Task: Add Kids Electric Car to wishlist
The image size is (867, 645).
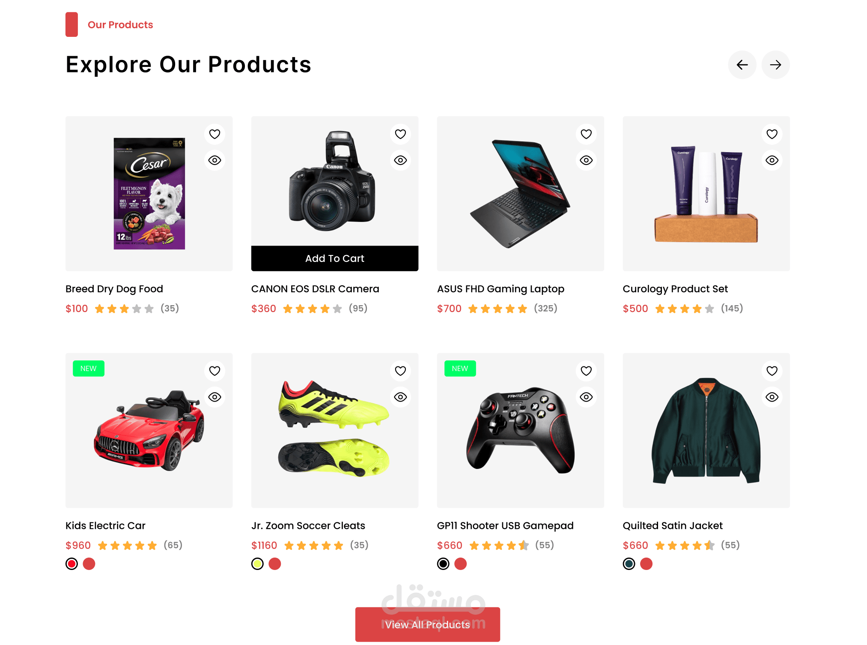Action: pos(215,371)
